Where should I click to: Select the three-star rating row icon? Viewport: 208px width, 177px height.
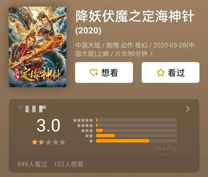(x=87, y=131)
